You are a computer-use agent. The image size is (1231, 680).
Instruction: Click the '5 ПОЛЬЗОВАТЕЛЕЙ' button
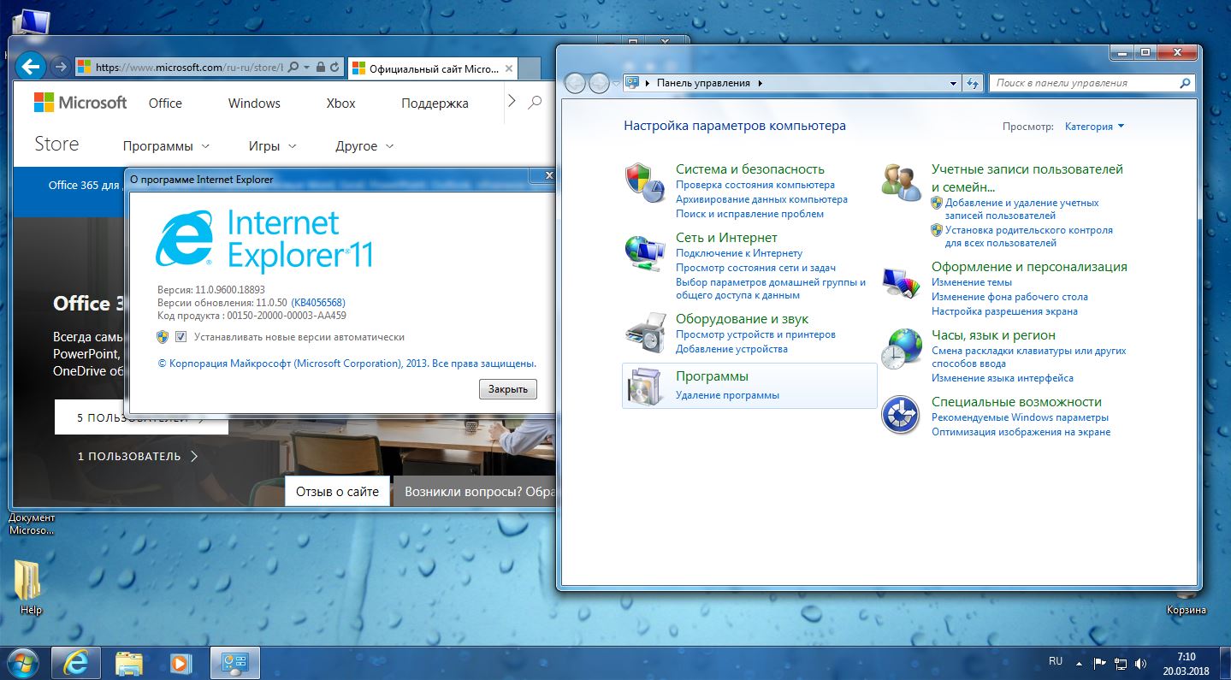[x=141, y=418]
